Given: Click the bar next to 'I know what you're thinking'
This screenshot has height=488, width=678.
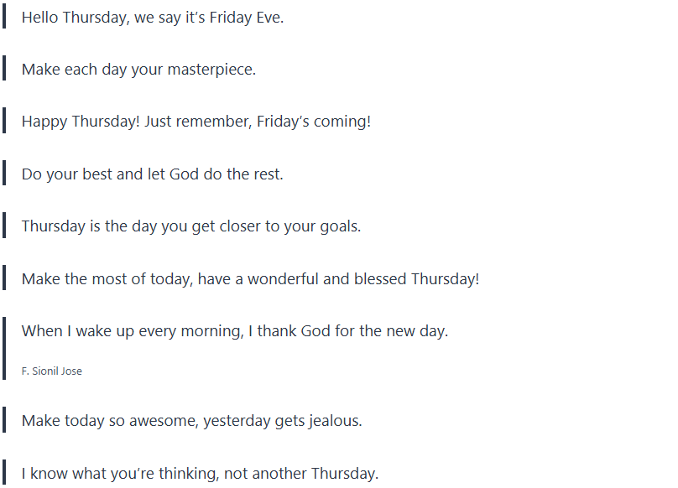Looking at the screenshot, I should click(4, 473).
